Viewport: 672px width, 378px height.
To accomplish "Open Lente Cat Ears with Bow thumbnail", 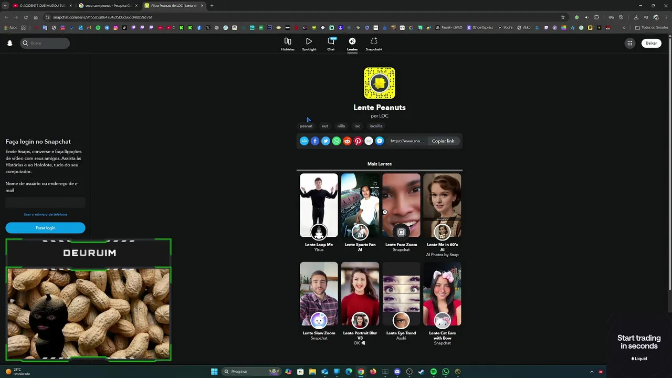I will coord(442,294).
